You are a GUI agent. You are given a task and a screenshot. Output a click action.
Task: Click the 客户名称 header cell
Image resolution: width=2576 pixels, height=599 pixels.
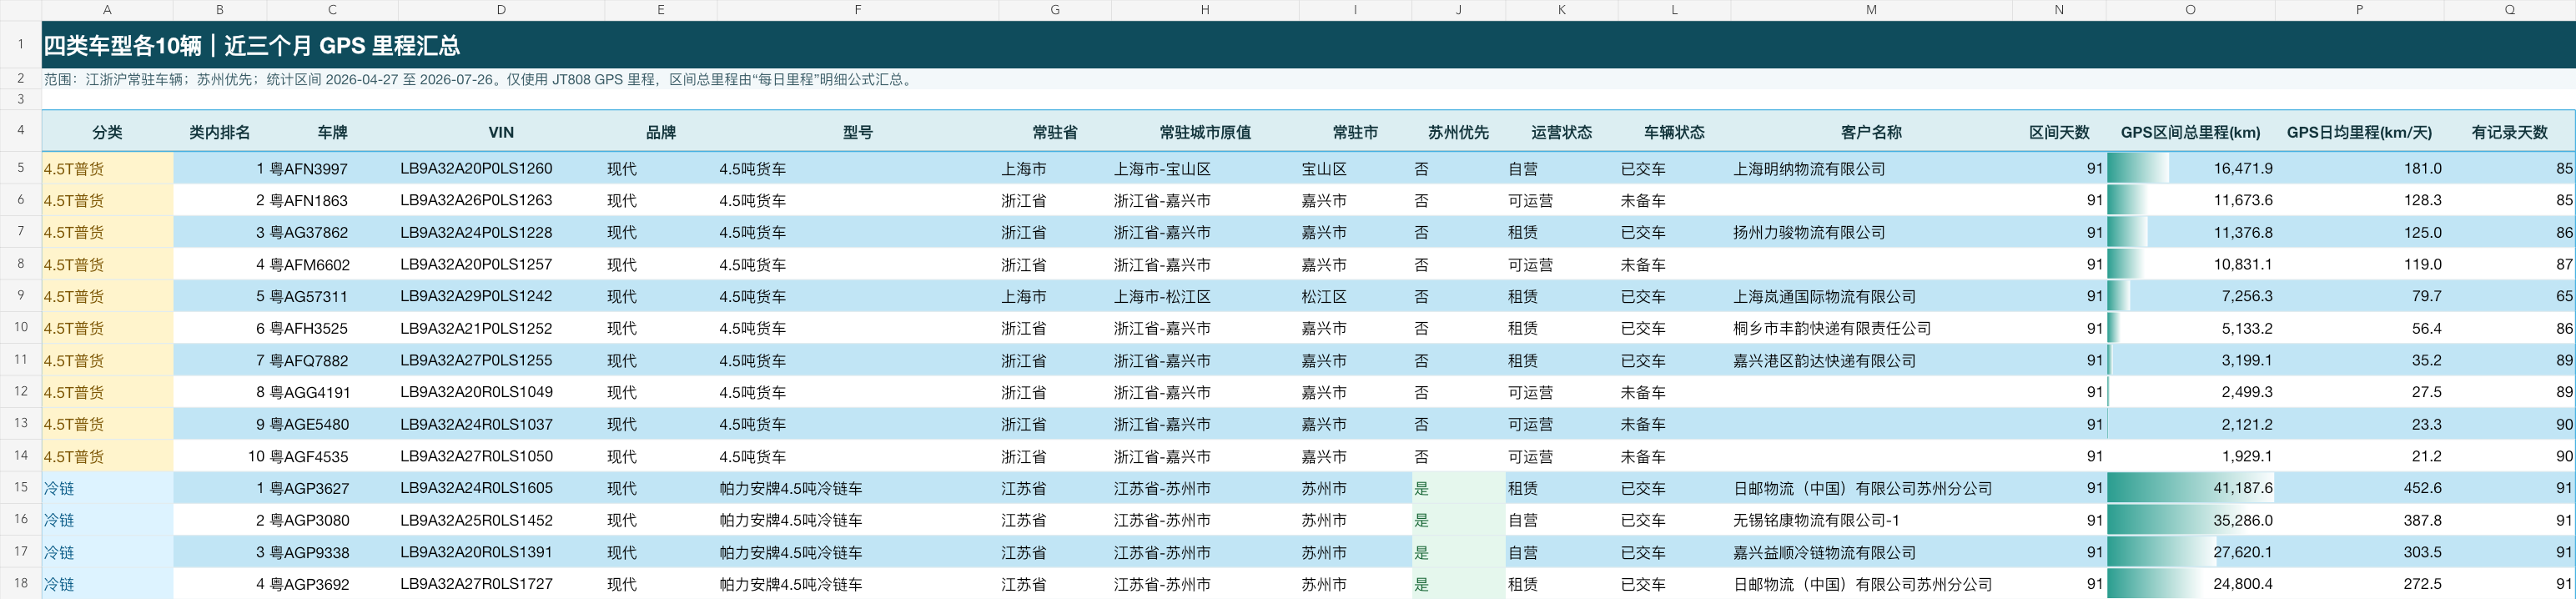(x=1871, y=132)
